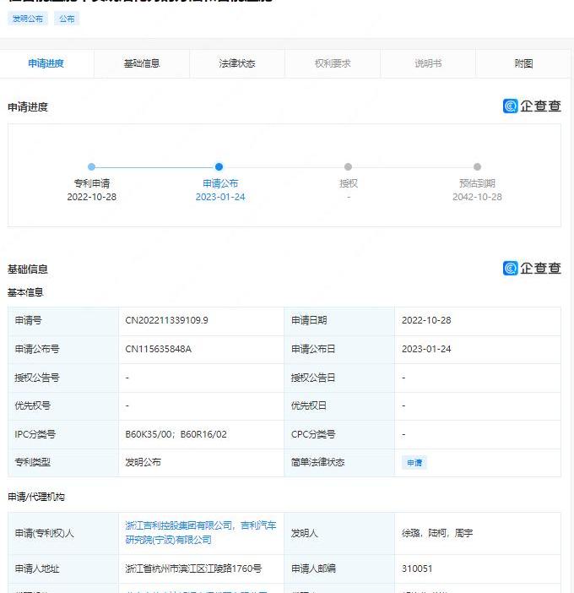Click the 申请公布号 label cell

coord(63,350)
